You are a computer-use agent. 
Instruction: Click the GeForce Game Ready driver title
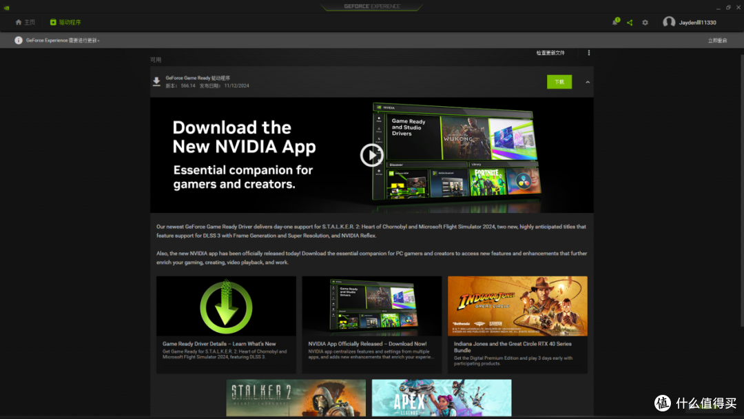click(198, 78)
